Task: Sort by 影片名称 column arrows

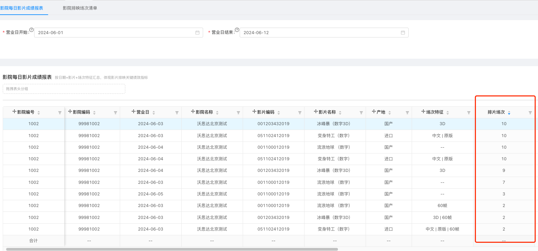Action: [340, 113]
